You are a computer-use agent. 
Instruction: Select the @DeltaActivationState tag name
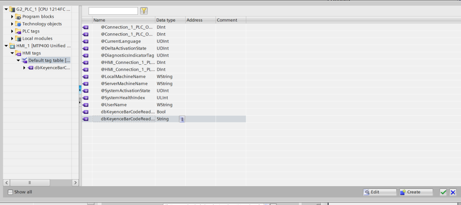(x=123, y=48)
